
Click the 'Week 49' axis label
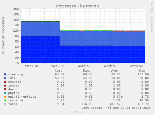58,66
